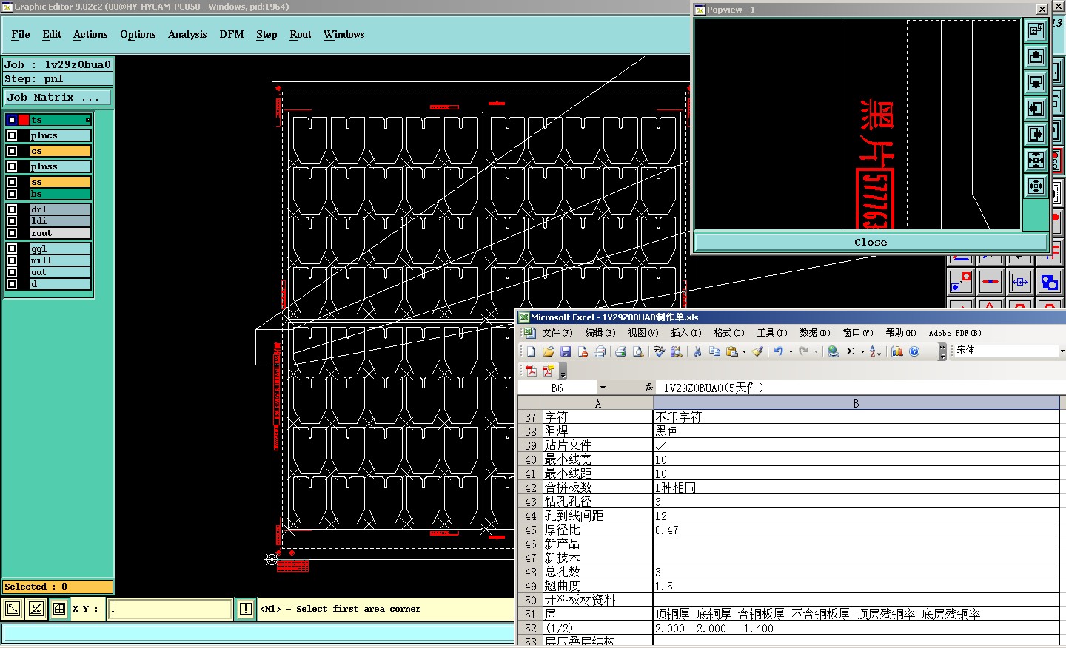This screenshot has width=1066, height=648.
Task: Click the Excel formula bar content
Action: tap(862, 388)
